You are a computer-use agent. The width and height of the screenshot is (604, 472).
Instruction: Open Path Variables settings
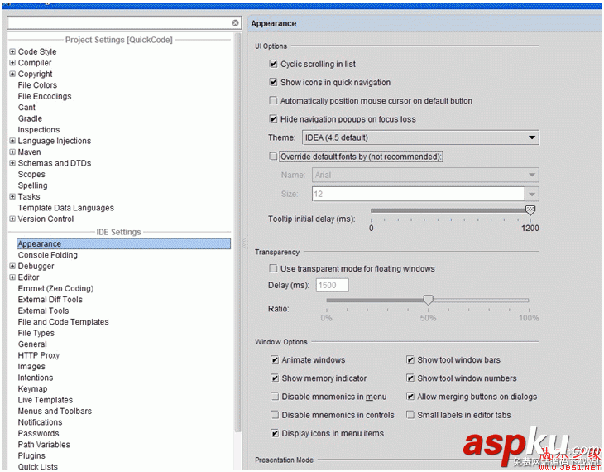tap(44, 445)
